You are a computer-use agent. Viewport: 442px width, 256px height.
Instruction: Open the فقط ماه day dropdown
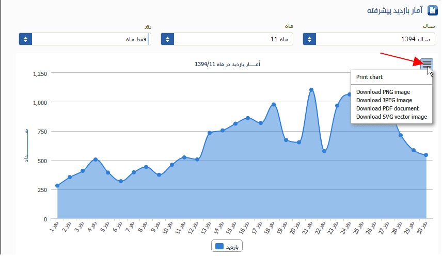coord(90,39)
